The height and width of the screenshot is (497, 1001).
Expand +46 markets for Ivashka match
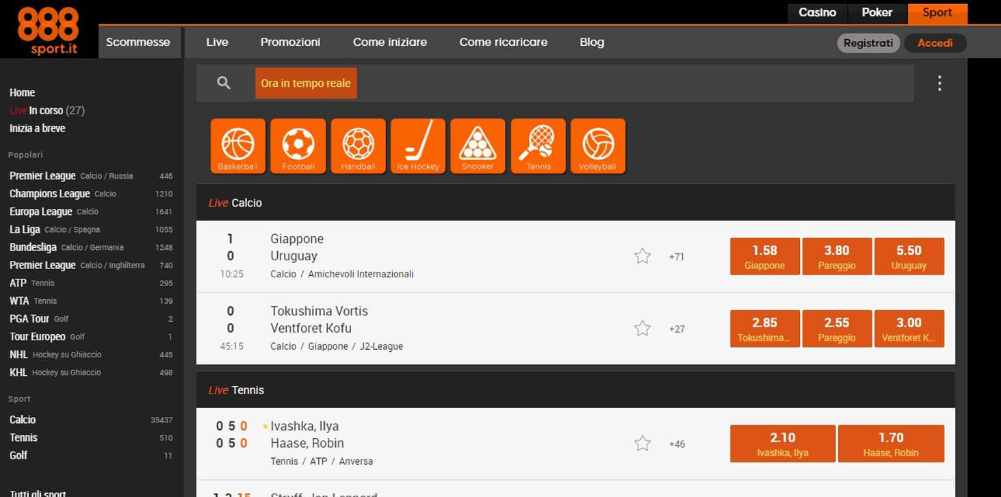coord(677,444)
